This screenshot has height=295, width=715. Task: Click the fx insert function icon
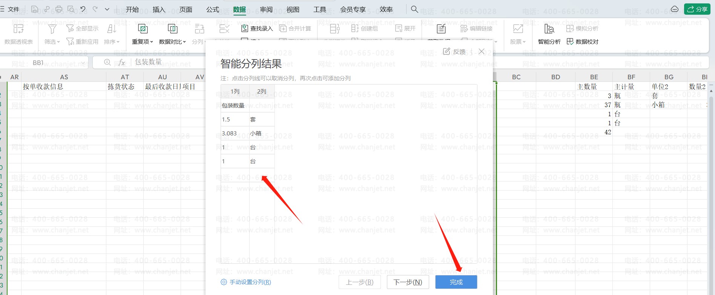pos(121,63)
